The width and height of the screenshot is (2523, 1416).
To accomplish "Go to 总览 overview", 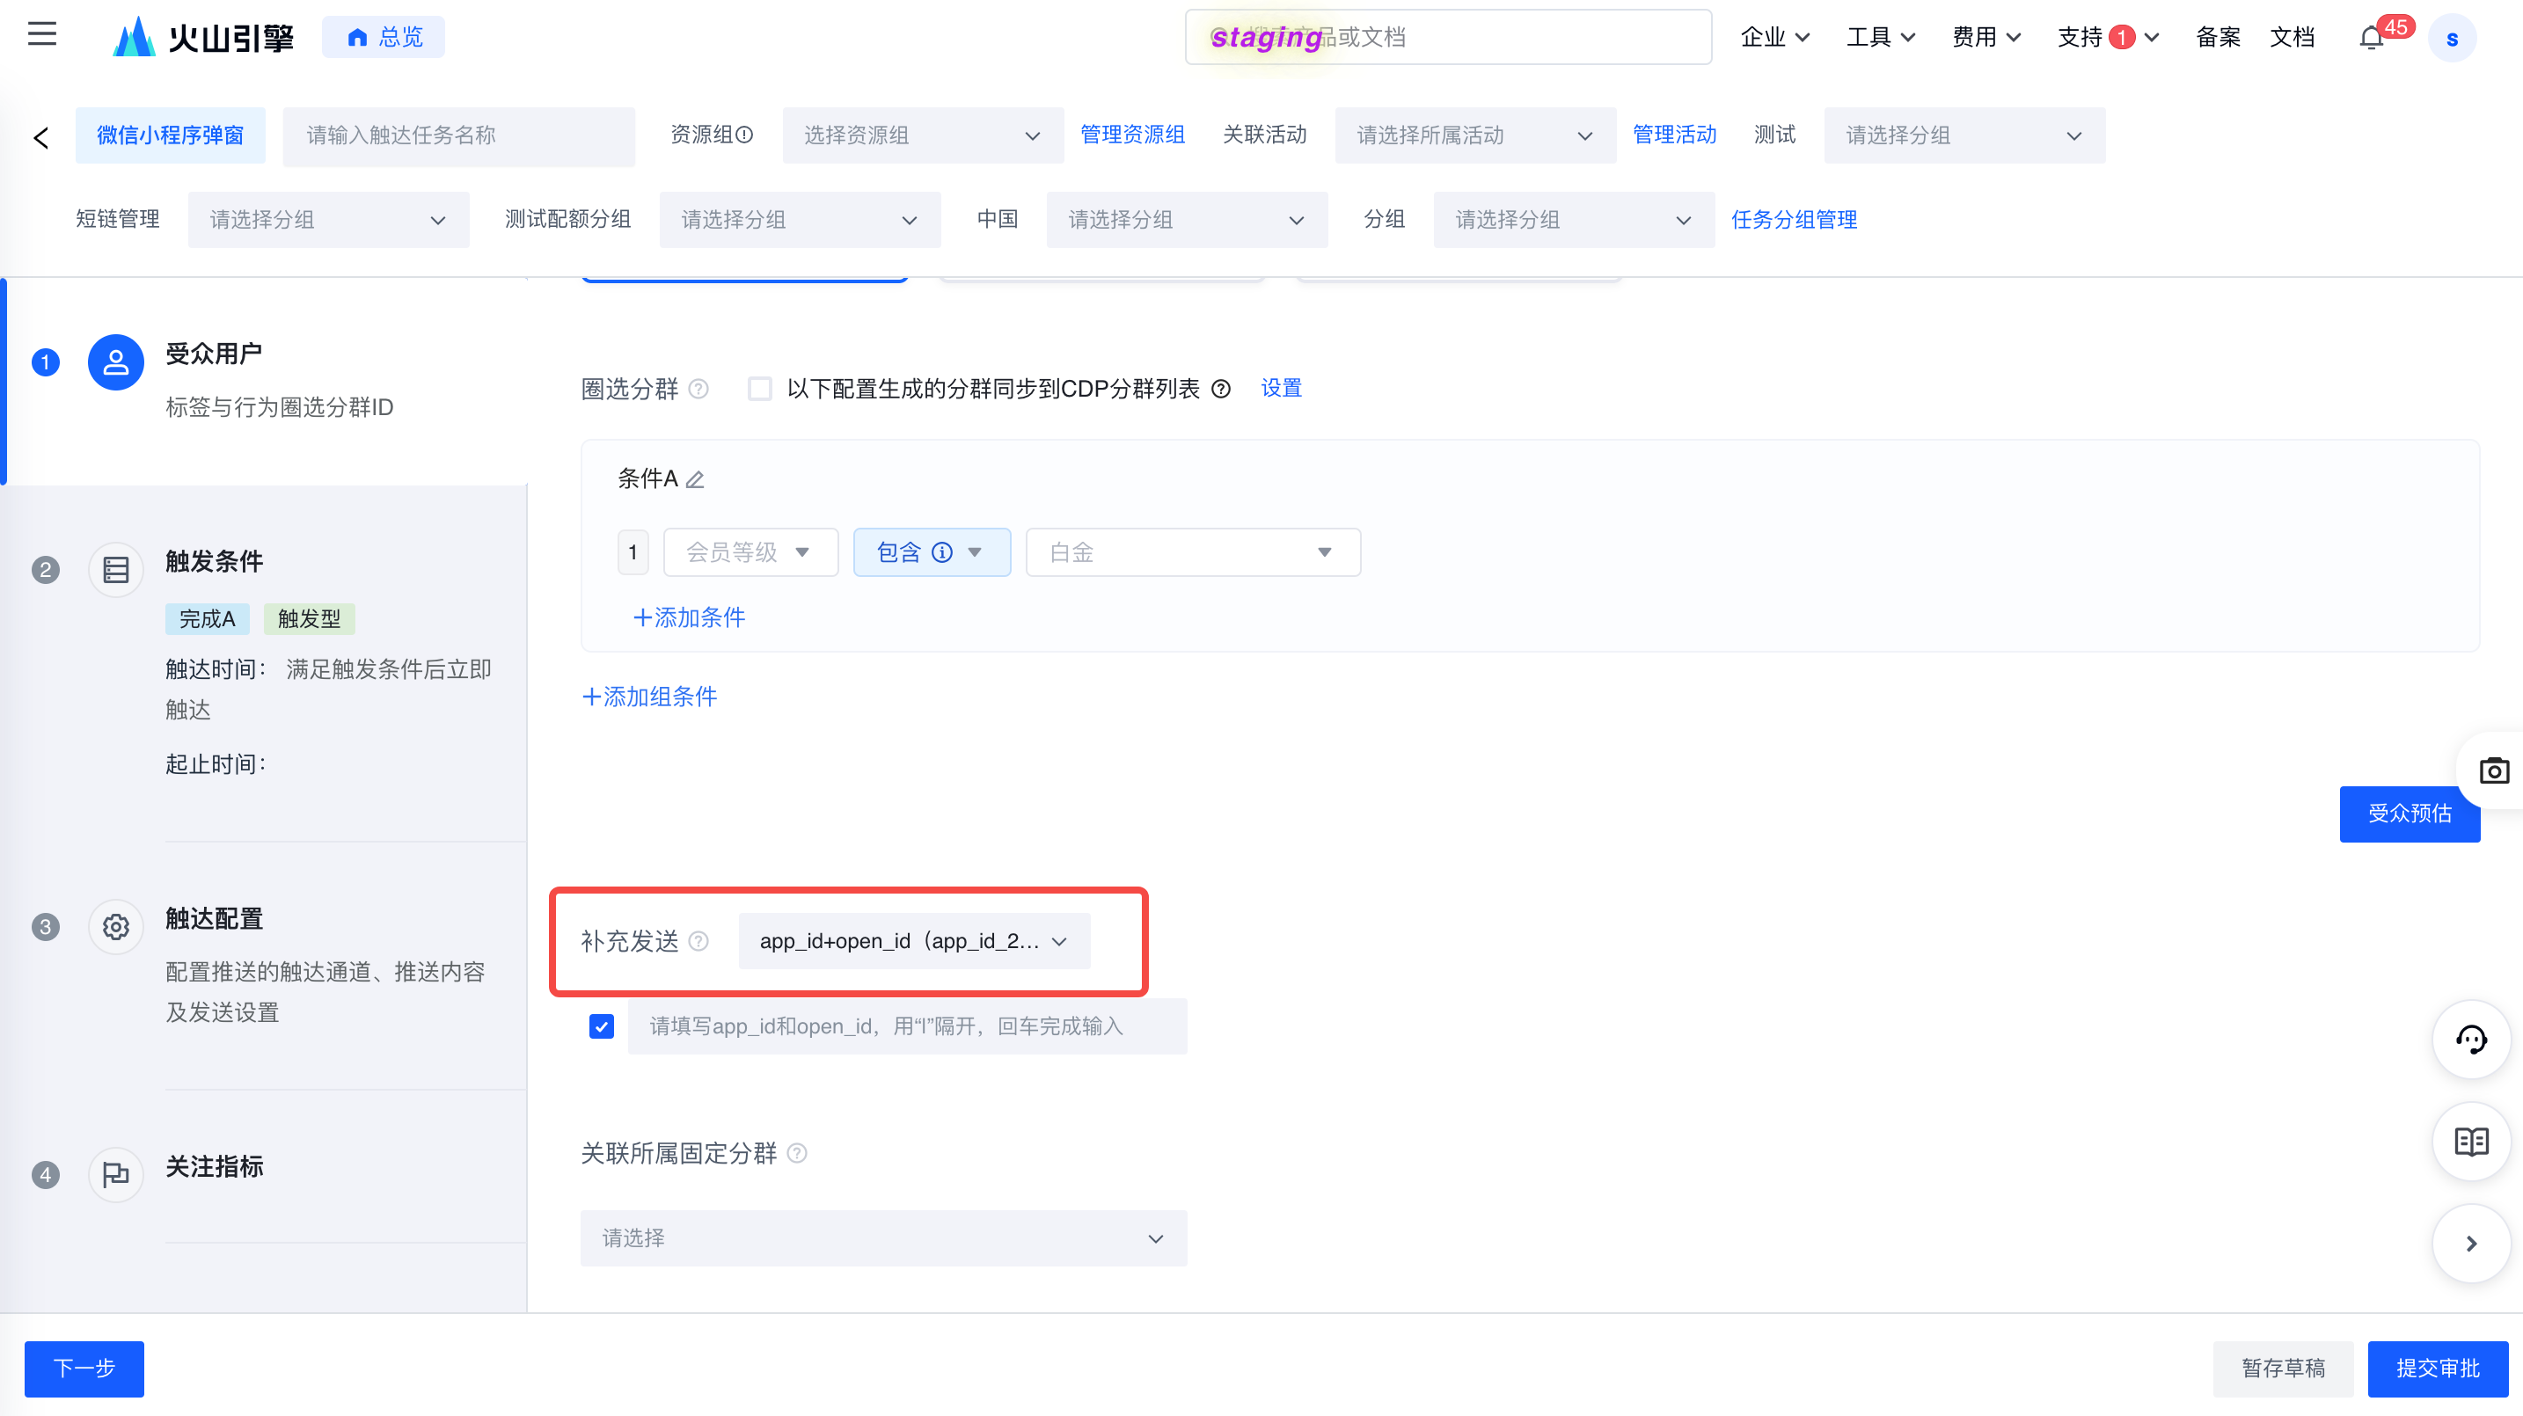I will (383, 37).
